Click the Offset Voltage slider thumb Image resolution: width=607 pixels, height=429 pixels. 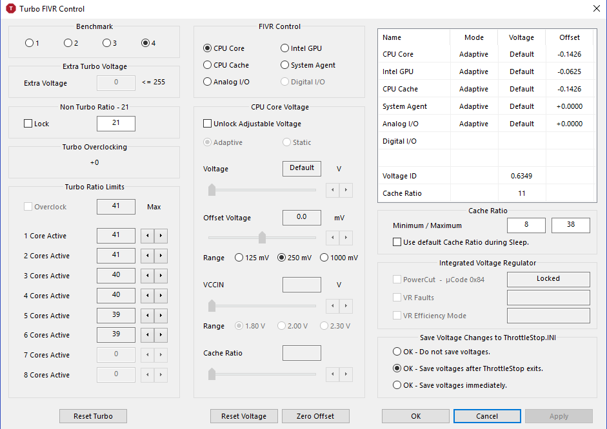pos(262,237)
